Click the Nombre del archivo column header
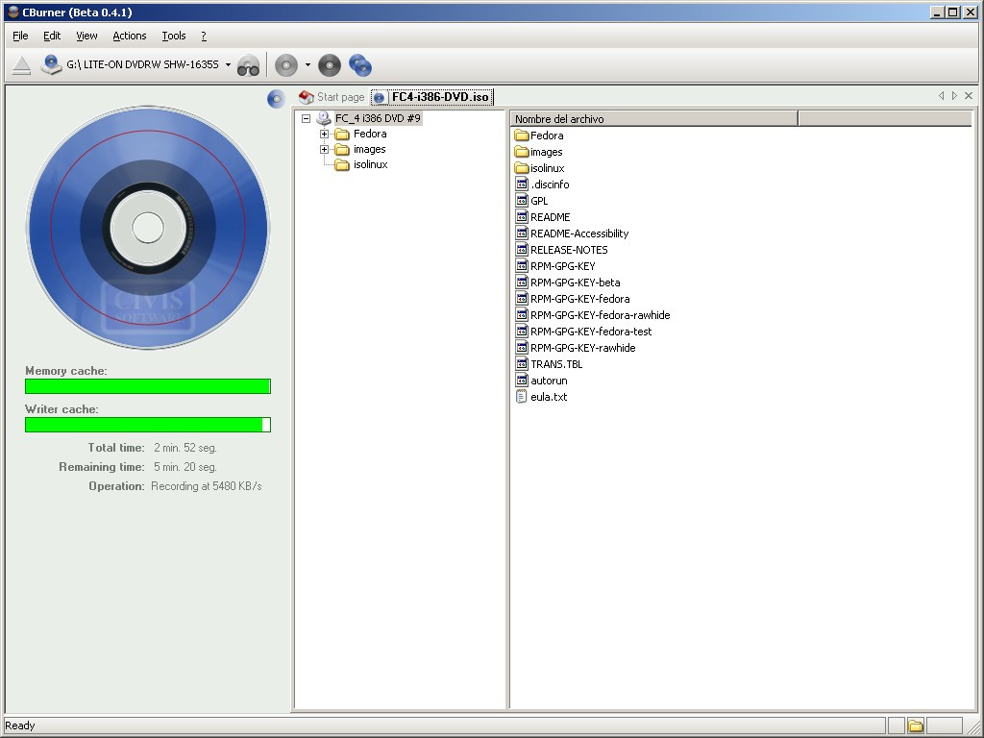Viewport: 984px width, 738px height. click(x=653, y=118)
